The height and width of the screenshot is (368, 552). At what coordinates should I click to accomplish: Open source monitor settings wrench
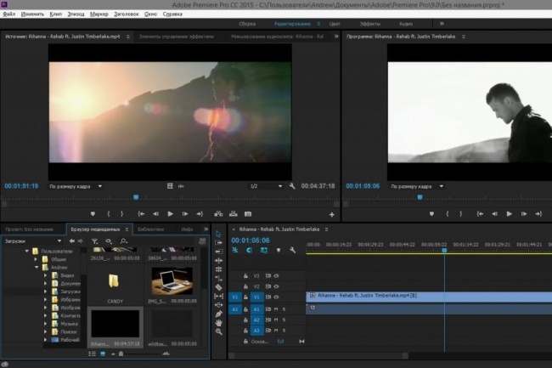tap(292, 186)
